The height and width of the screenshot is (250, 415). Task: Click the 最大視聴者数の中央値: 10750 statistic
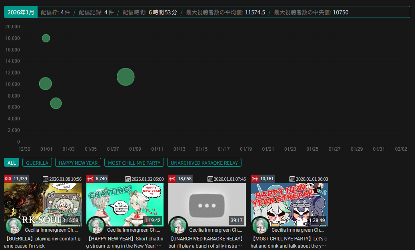click(311, 12)
